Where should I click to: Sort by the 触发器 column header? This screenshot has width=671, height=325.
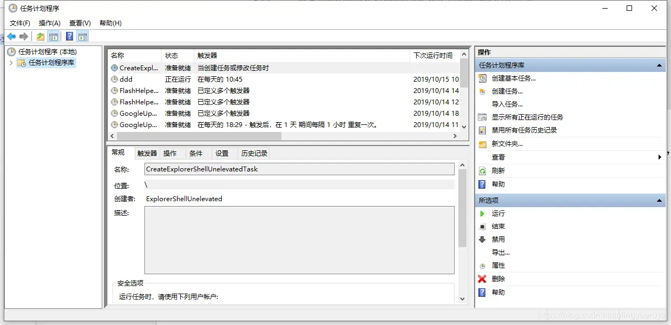[x=302, y=55]
